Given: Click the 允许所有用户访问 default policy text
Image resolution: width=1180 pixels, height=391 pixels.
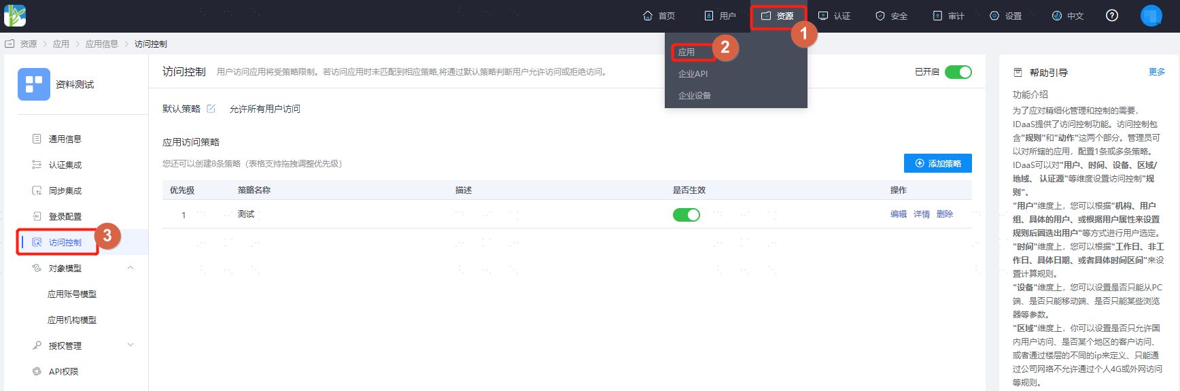Looking at the screenshot, I should pyautogui.click(x=265, y=109).
